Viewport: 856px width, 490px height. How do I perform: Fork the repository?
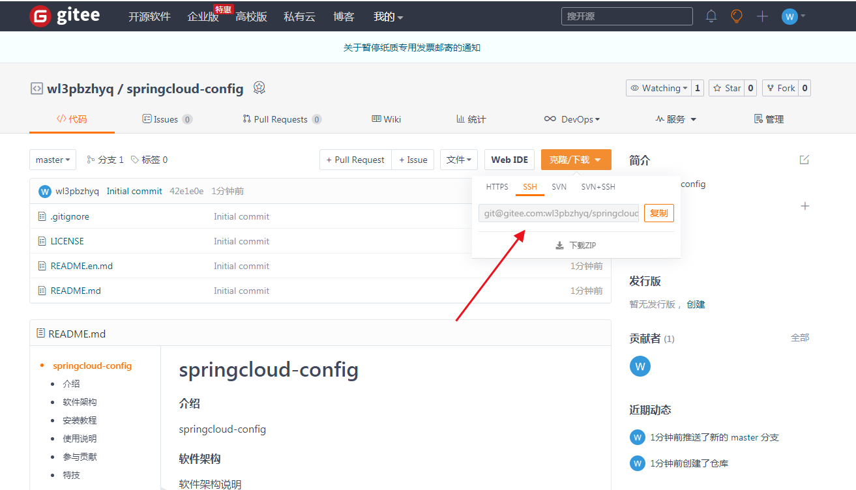[780, 88]
